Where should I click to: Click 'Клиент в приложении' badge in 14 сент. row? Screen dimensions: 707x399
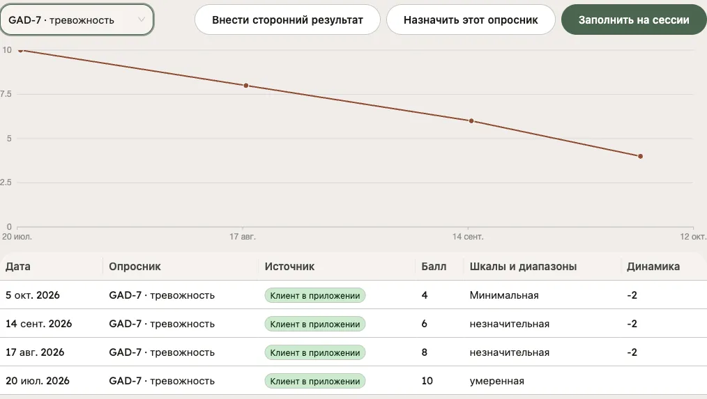coord(314,324)
